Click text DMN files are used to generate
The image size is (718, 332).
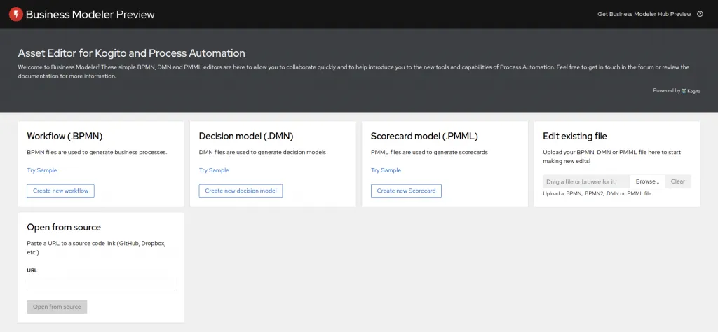(x=262, y=152)
